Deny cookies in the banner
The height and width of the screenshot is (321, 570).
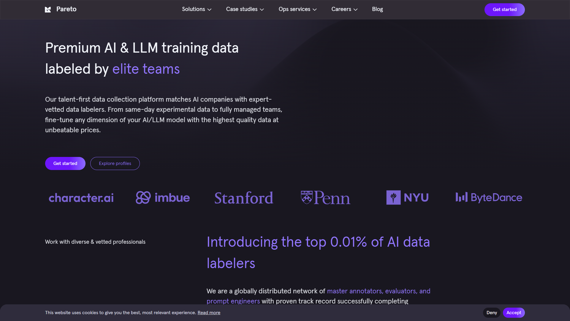pyautogui.click(x=491, y=313)
